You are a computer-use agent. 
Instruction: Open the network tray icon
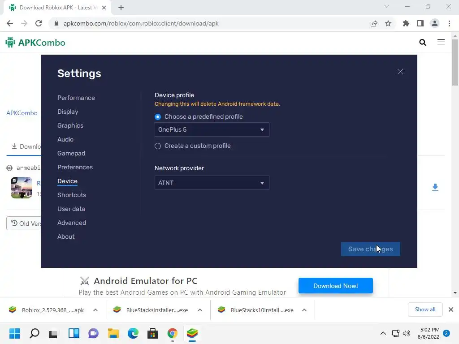click(x=396, y=333)
